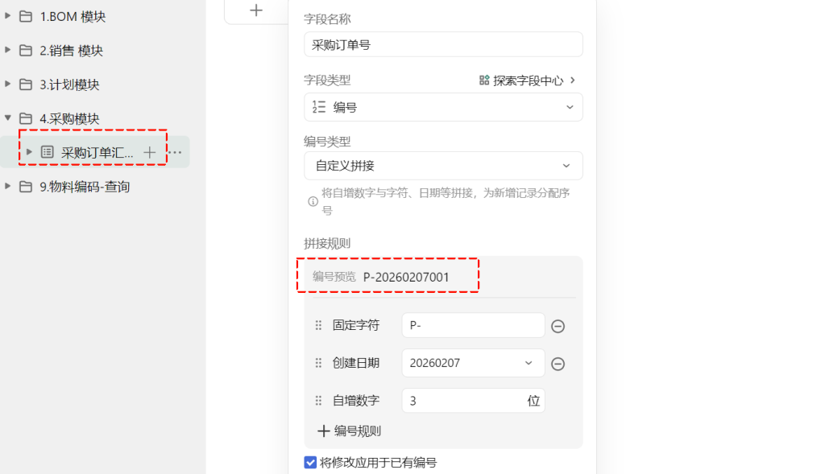This screenshot has width=825, height=474.
Task: Click the 字段名称 label
Action: [x=327, y=19]
